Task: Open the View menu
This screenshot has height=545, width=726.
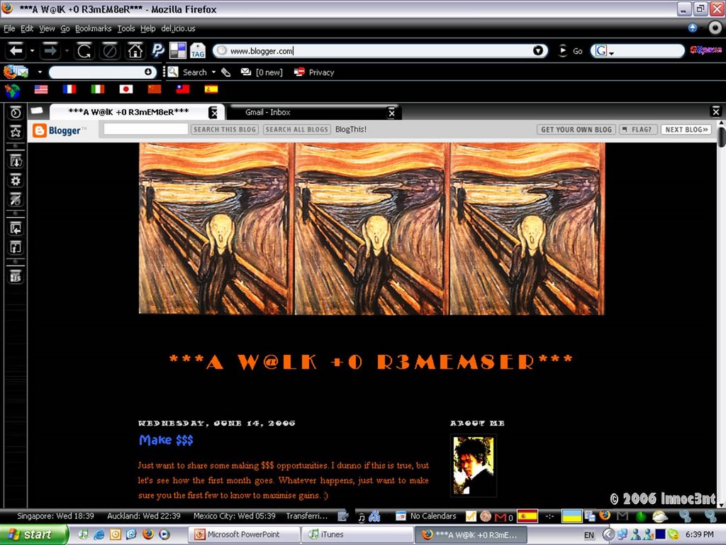Action: click(47, 28)
